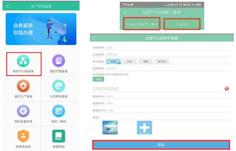Image resolution: width=236 pixels, height=151 pixels.
Task: Select 常规 seed category option
Action: pyautogui.click(x=145, y=61)
